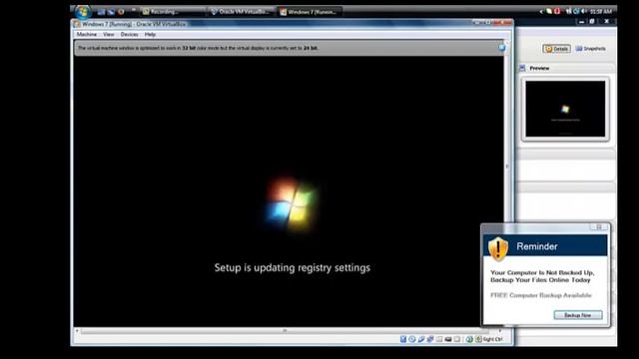Click the network adapter status icon

(x=430, y=339)
